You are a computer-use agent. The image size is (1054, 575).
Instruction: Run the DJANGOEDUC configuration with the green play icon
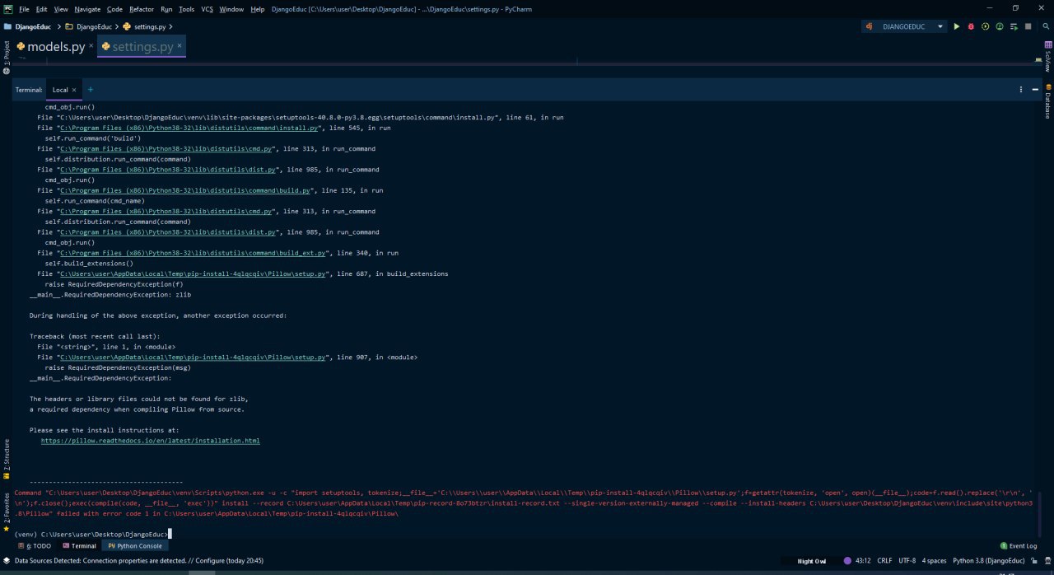click(956, 26)
